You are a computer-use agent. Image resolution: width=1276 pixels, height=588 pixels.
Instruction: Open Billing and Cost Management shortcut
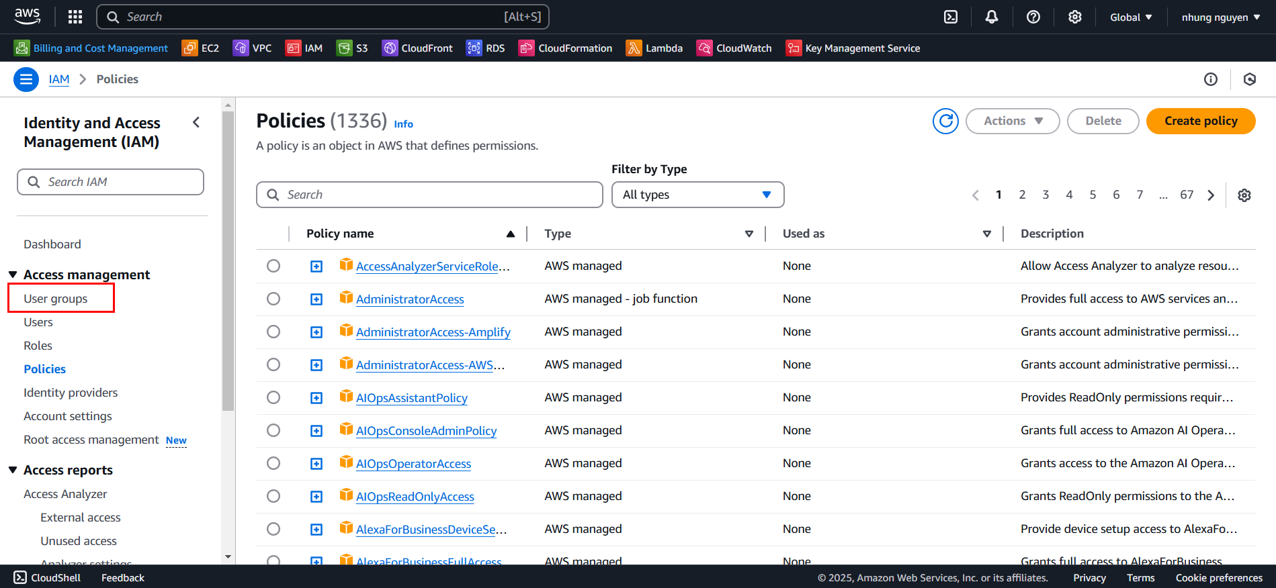pos(91,48)
